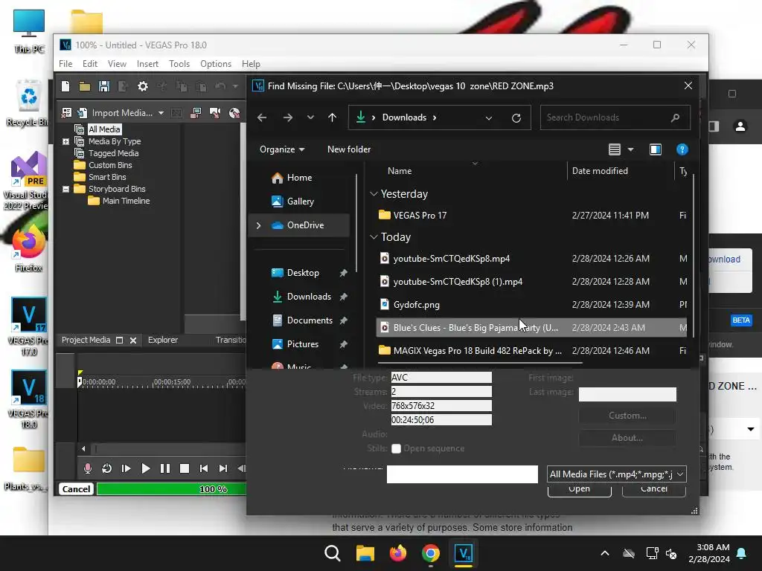Open File Explorer from taskbar
762x571 pixels.
365,553
